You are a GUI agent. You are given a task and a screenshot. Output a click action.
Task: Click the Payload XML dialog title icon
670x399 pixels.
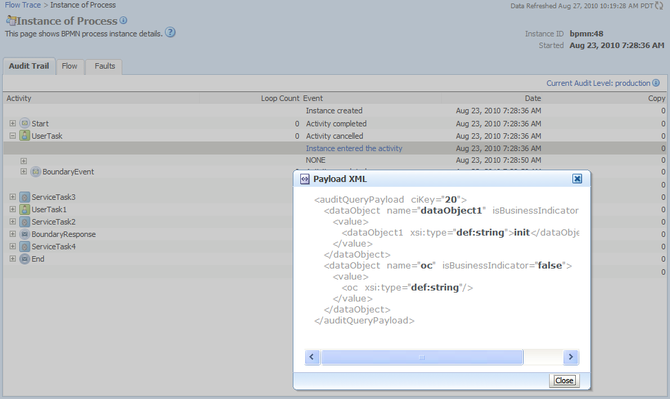tap(304, 179)
